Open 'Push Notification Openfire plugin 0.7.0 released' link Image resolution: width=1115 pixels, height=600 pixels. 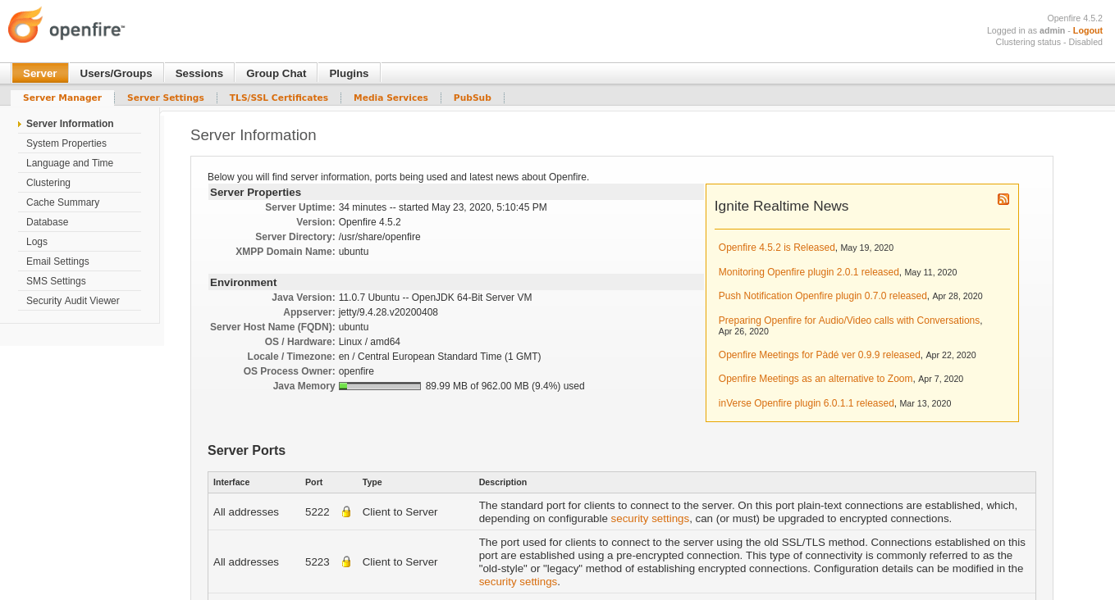pos(823,296)
